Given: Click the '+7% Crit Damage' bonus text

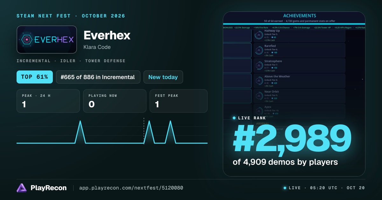Looking at the screenshot, I should click(301, 28).
